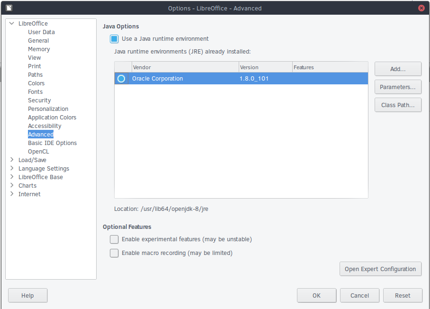This screenshot has height=309, width=430.
Task: Collapse the LibreOffice tree node
Action: tap(12, 23)
